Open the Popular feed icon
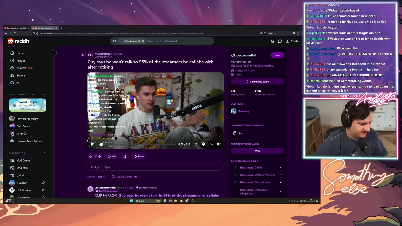This screenshot has width=402, height=226. 12,61
